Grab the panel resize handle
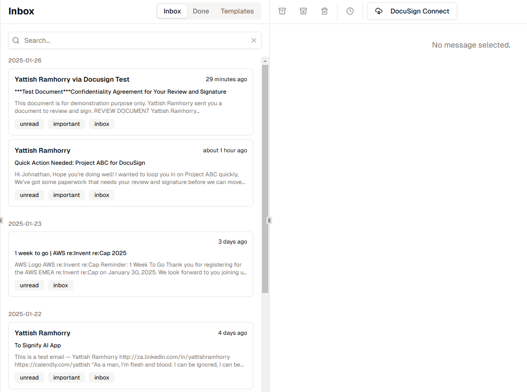Screen dimensions: 527x392 click(x=269, y=220)
